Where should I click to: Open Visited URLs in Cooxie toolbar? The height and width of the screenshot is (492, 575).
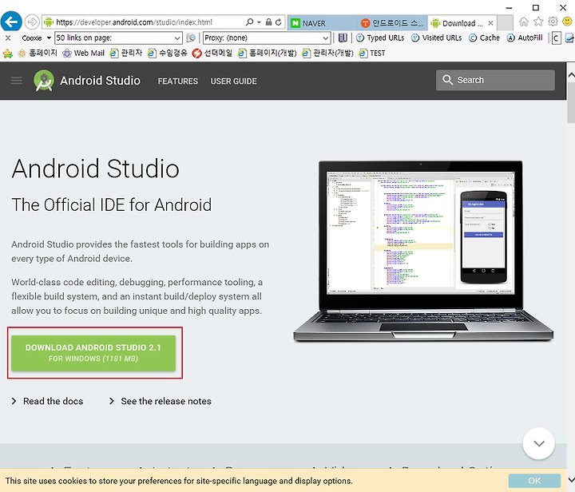tap(436, 38)
